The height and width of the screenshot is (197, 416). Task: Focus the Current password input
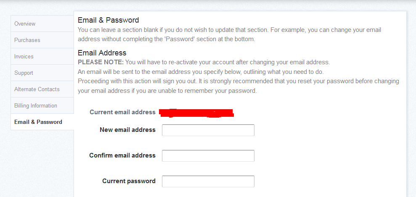[208, 181]
